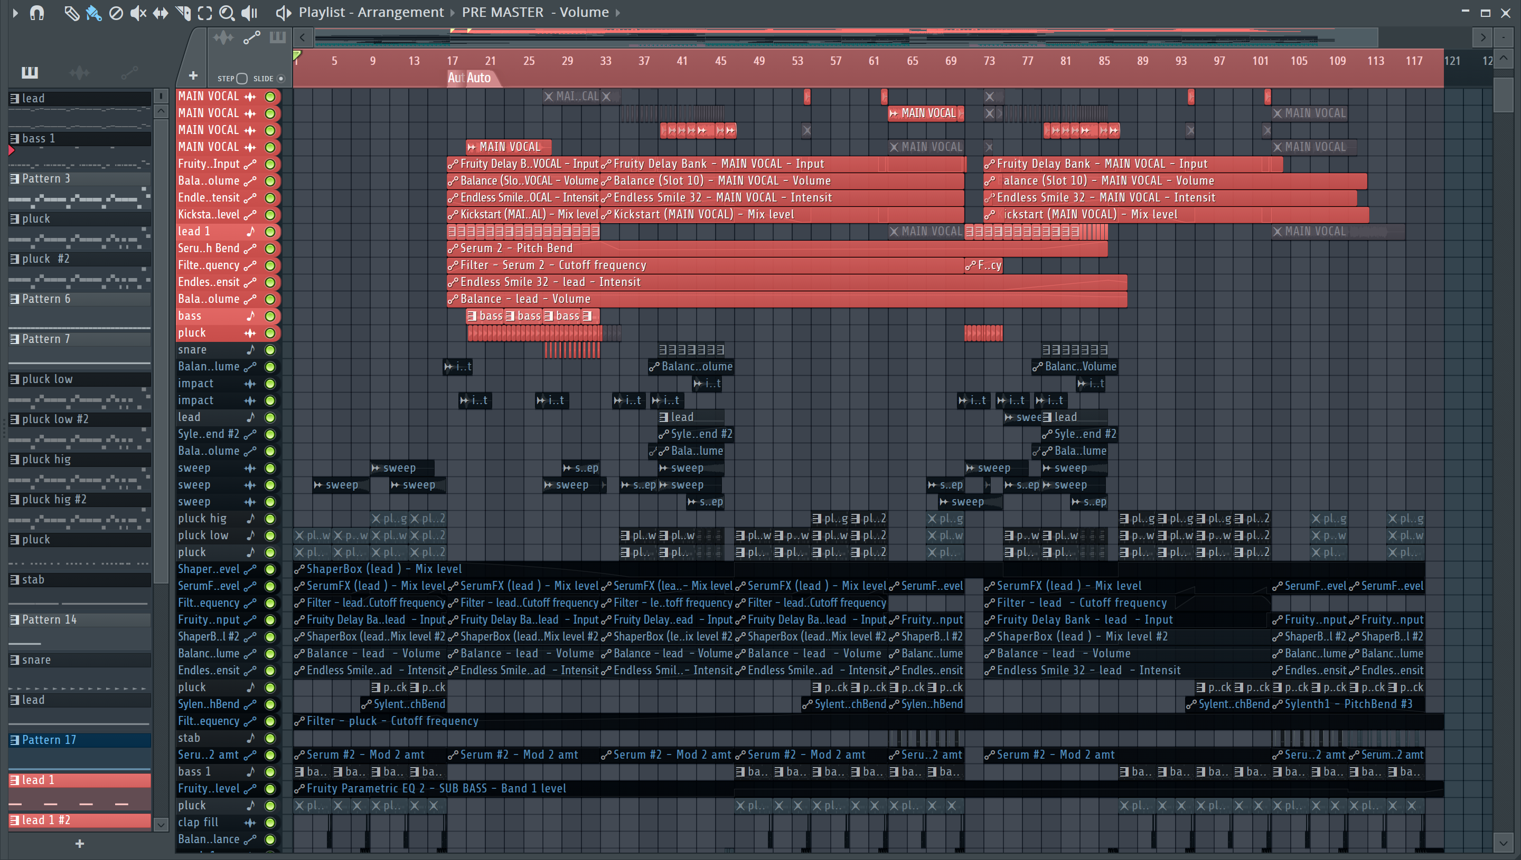This screenshot has width=1521, height=860.
Task: Select Pattern 17 in picker
Action: tap(80, 740)
